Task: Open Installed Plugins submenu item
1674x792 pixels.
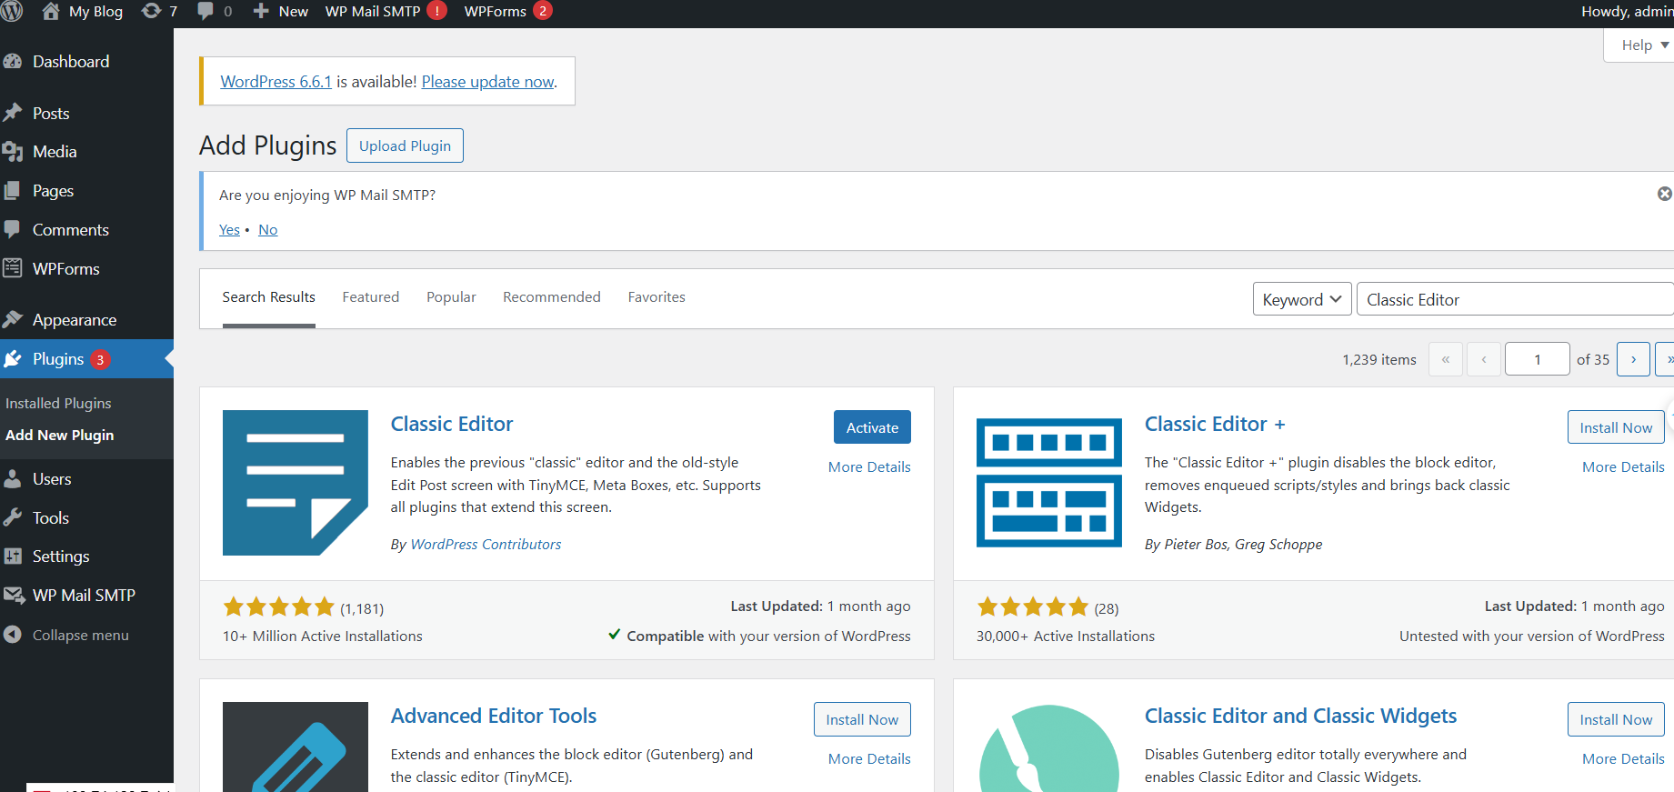Action: click(x=58, y=403)
